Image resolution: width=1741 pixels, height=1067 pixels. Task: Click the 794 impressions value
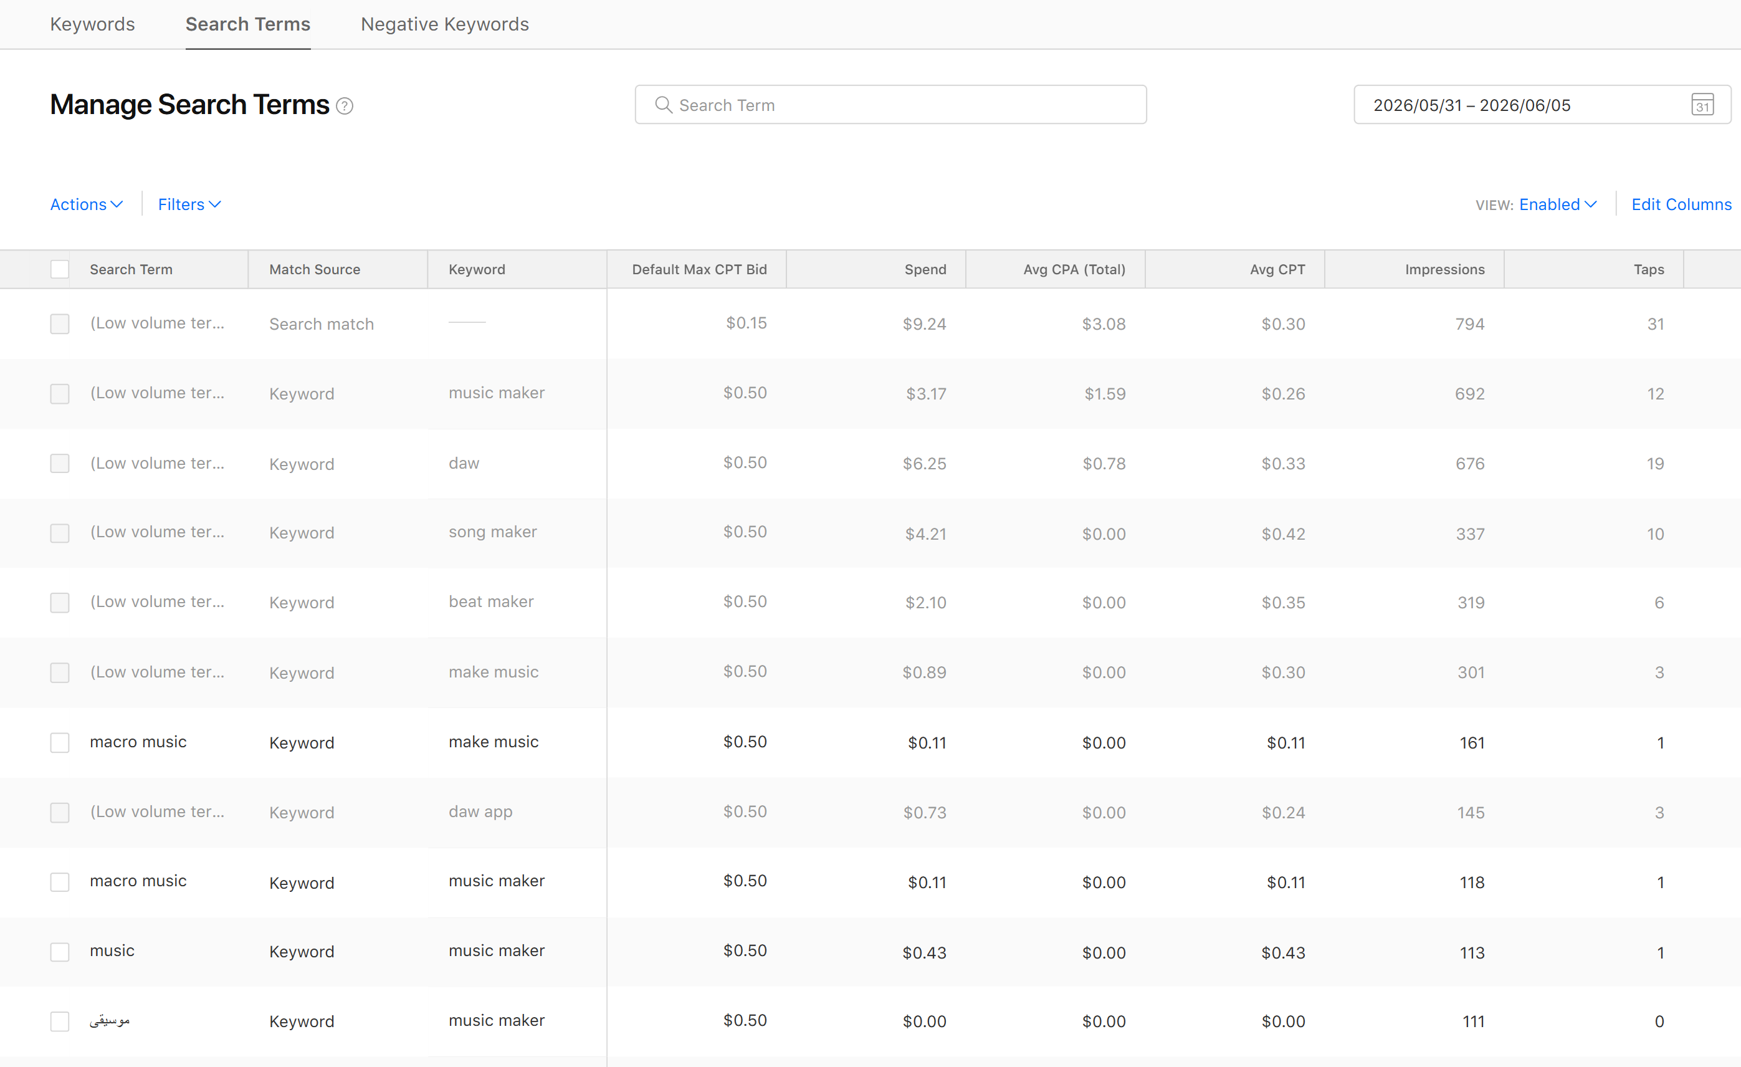pos(1471,323)
